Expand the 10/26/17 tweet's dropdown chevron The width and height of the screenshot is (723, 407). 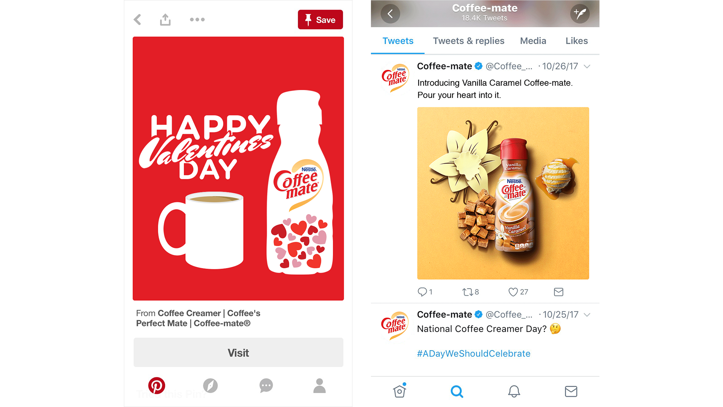[587, 67]
